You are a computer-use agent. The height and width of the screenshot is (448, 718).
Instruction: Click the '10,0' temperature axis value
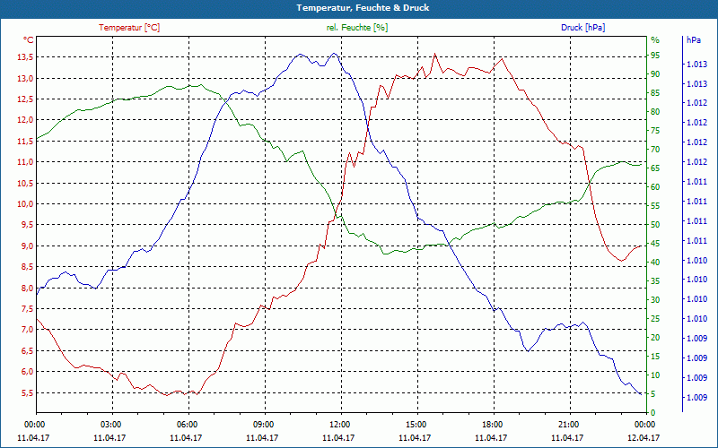(x=25, y=204)
